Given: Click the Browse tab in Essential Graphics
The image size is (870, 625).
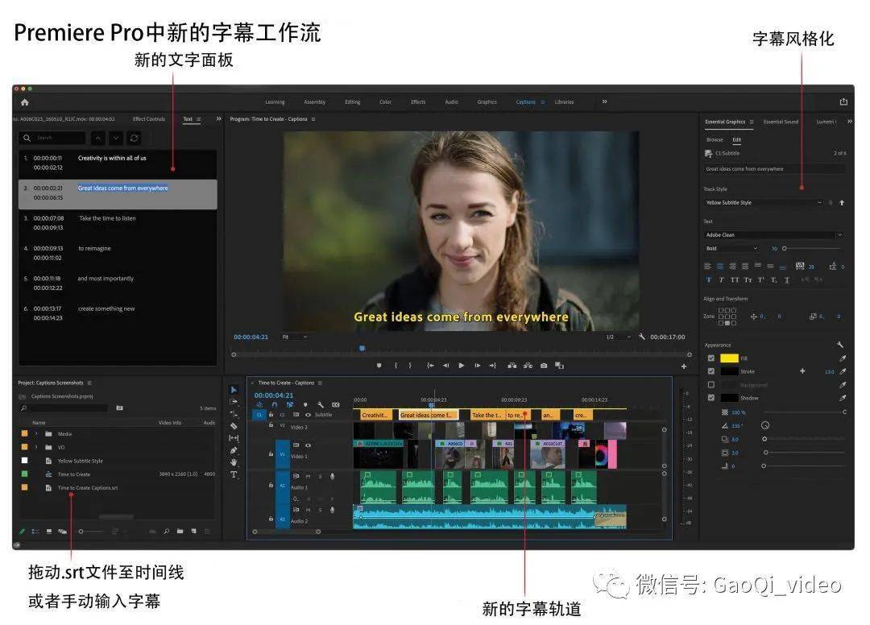Looking at the screenshot, I should click(715, 140).
